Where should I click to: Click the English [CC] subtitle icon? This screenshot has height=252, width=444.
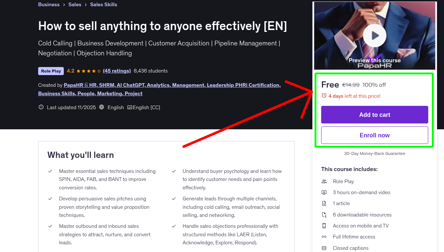[130, 107]
